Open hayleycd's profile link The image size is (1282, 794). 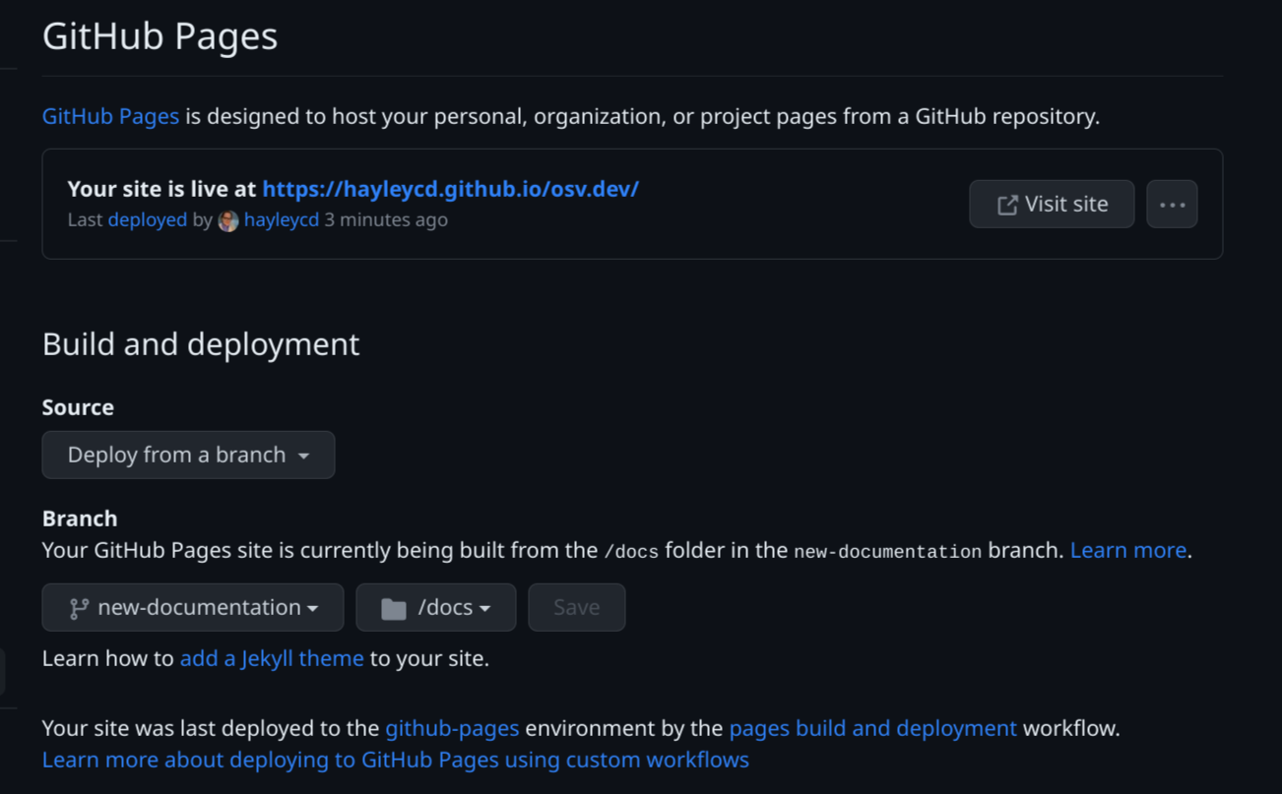click(282, 219)
